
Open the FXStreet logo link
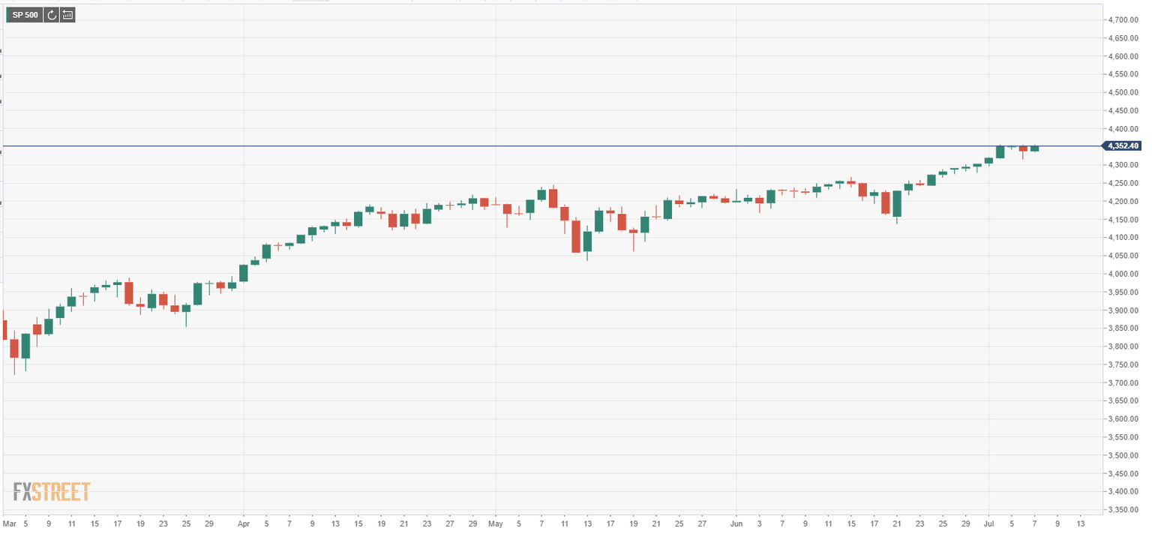52,492
